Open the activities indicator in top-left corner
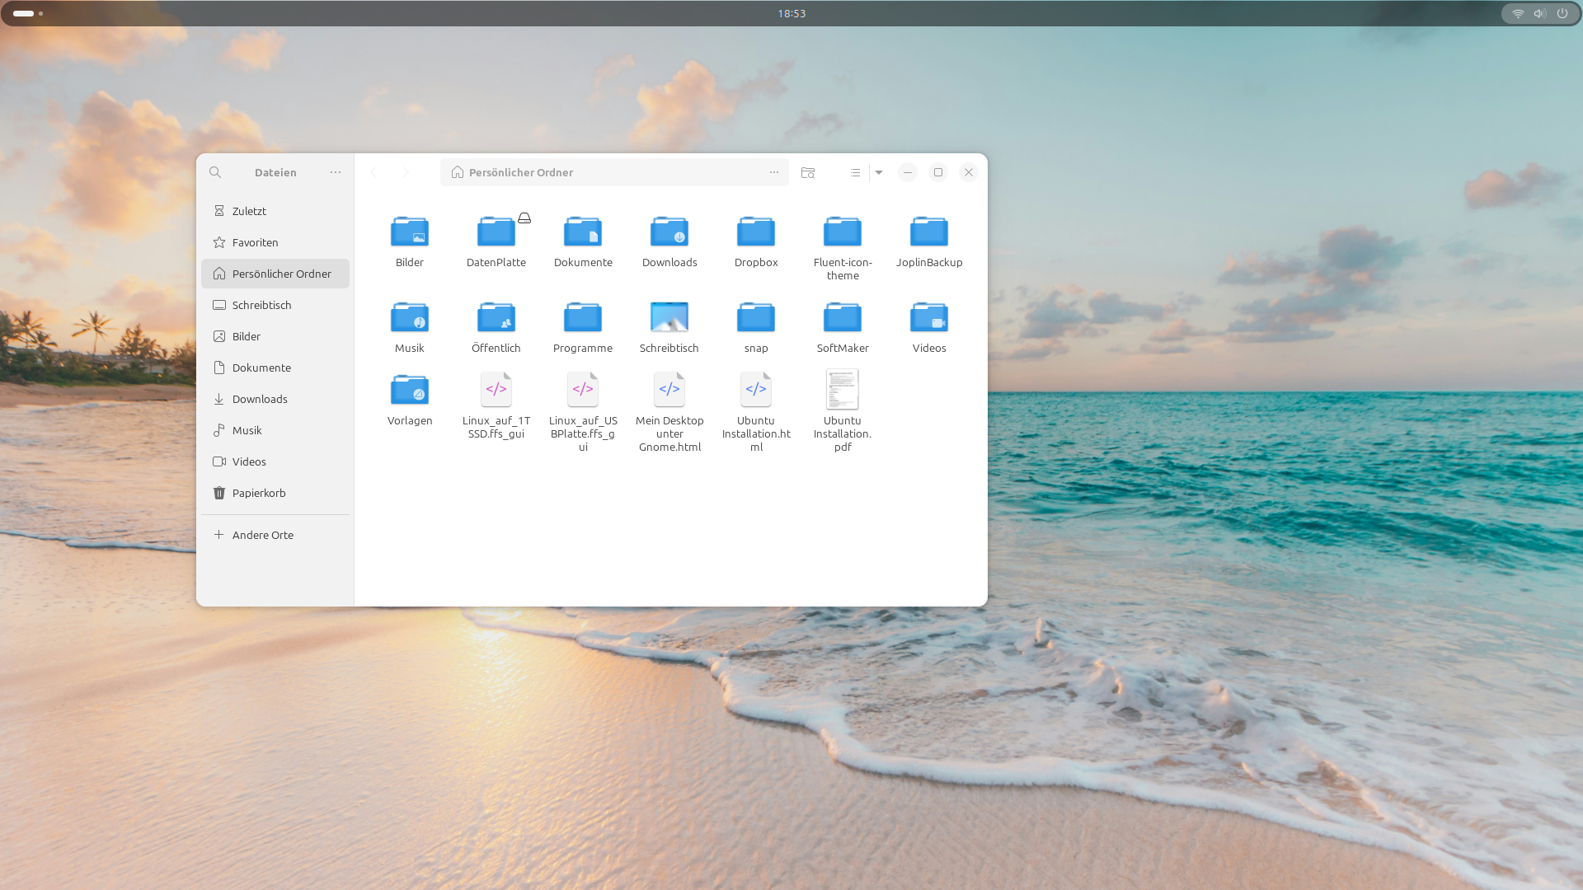Viewport: 1583px width, 890px height. tap(28, 13)
